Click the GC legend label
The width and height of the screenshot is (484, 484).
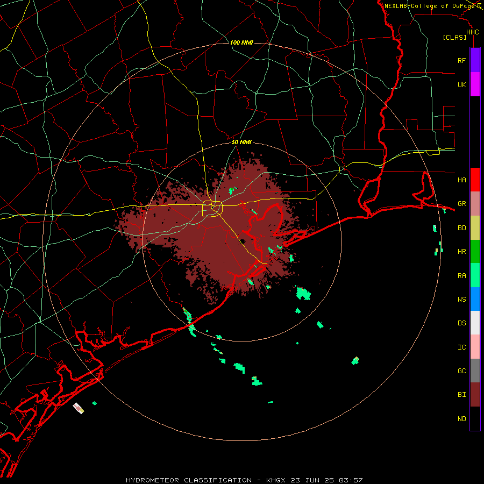tap(461, 371)
